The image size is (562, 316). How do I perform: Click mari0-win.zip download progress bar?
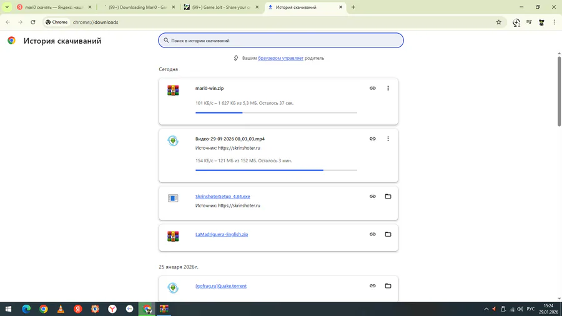[x=277, y=112]
